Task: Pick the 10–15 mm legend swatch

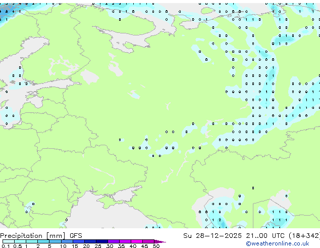Action: click(67, 241)
